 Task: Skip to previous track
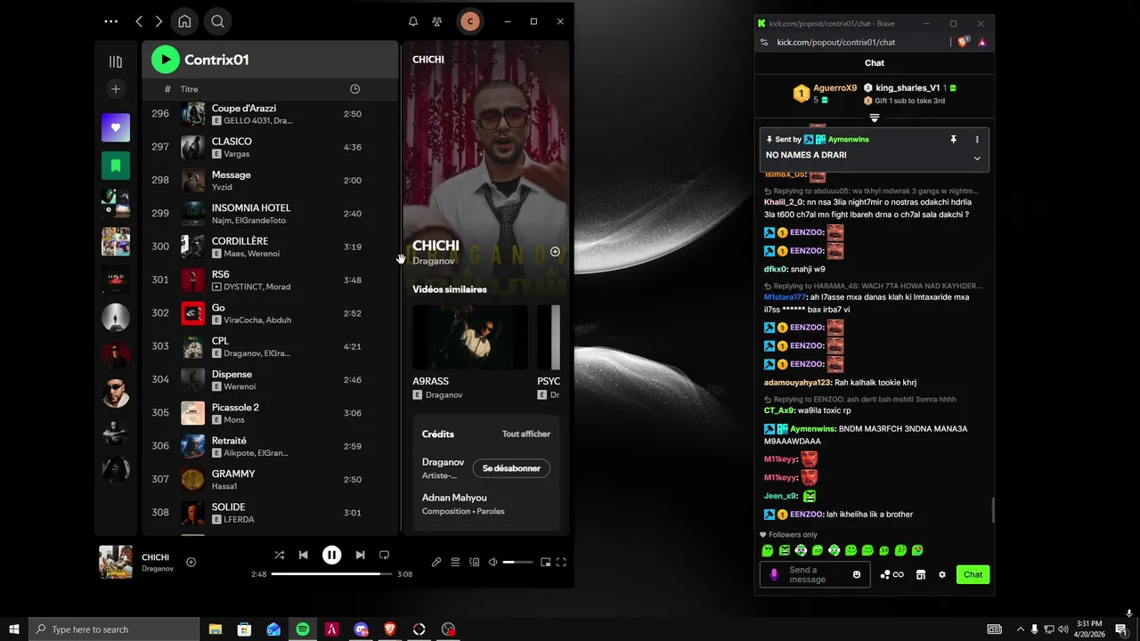point(303,555)
